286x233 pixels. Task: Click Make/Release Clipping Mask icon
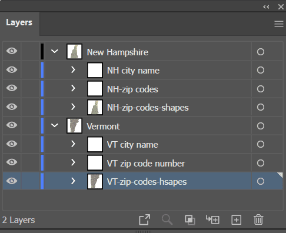tap(190, 220)
